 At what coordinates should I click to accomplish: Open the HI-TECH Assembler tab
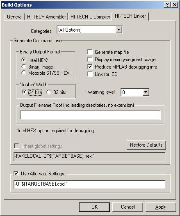click(x=46, y=17)
